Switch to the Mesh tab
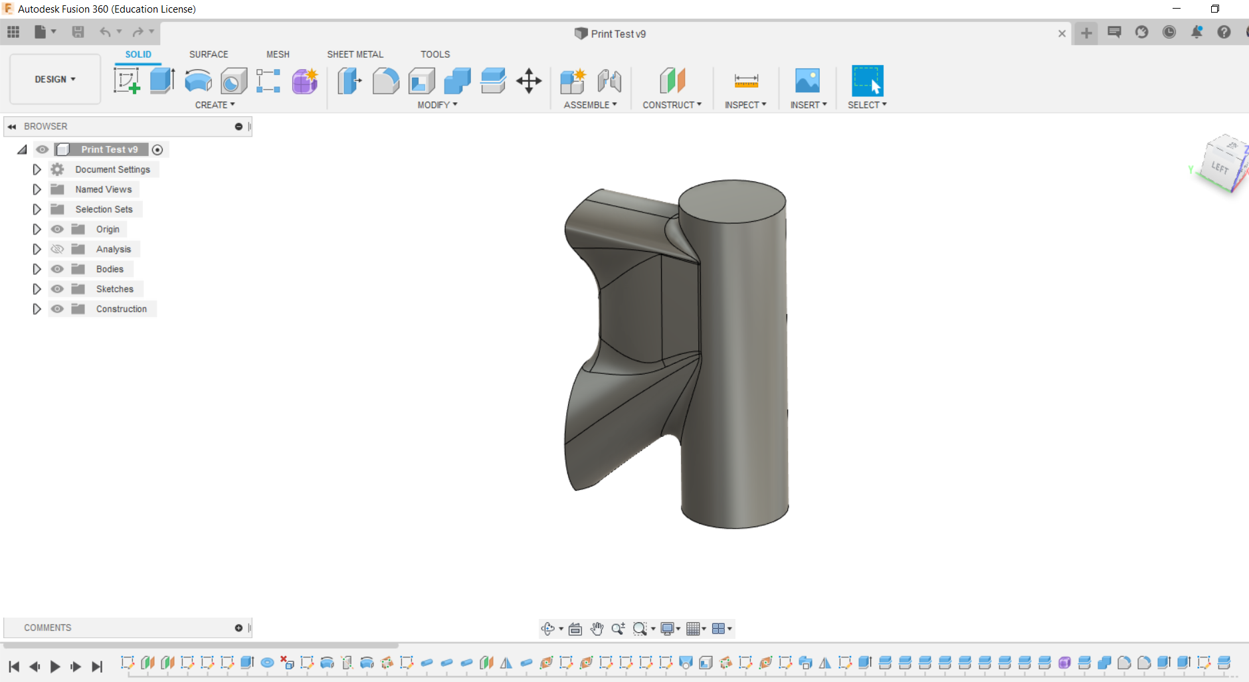The height and width of the screenshot is (682, 1249). (x=278, y=54)
